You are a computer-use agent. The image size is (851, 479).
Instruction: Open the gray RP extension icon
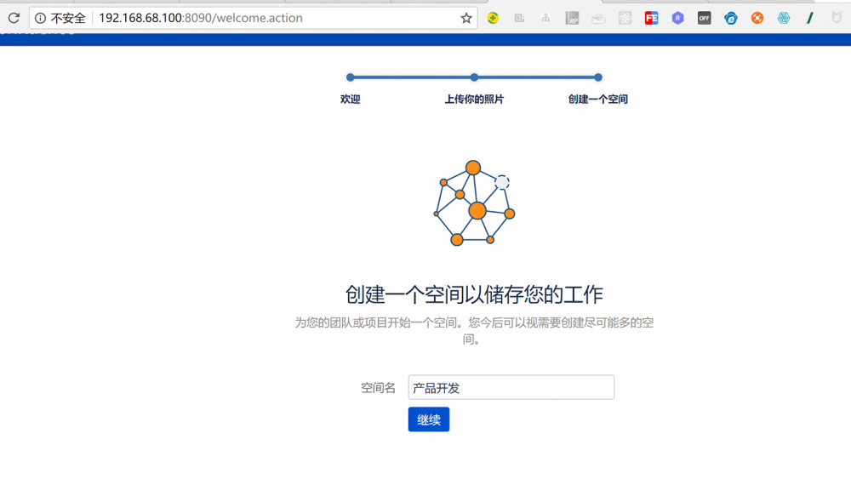click(572, 18)
